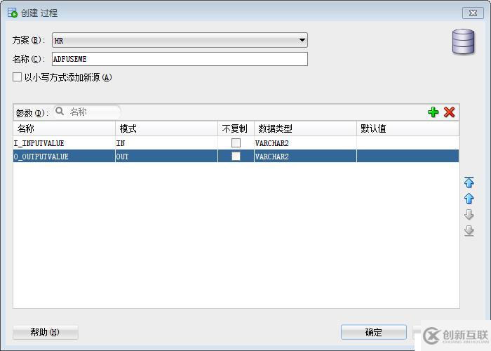Toggle 不复制 checkbox for O_OUTPUTVALUE

[x=236, y=156]
